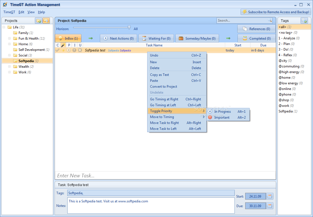313x217 pixels.
Task: Select the 1 - Analyze tag
Action: 294,38
